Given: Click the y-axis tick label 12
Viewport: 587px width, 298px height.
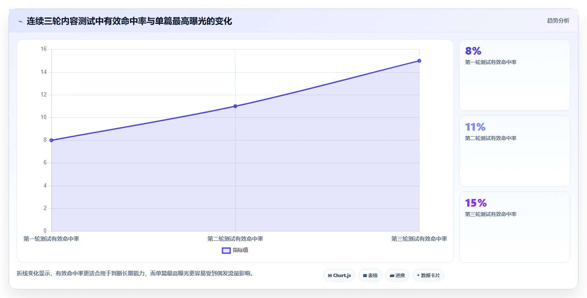Looking at the screenshot, I should click(x=44, y=95).
